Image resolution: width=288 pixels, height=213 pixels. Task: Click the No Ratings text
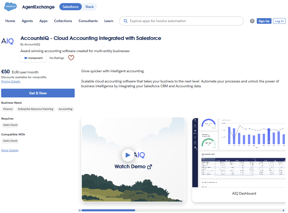[x=57, y=58]
